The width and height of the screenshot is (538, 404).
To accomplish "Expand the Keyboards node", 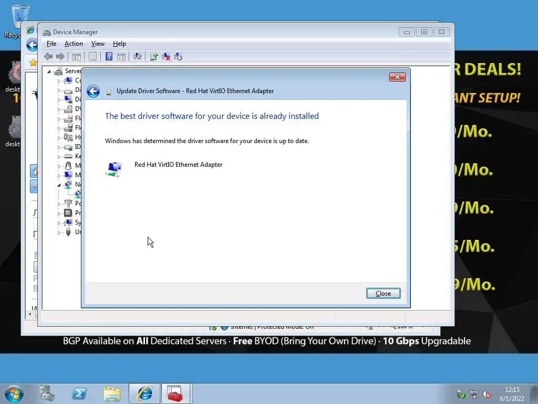I will tap(59, 157).
